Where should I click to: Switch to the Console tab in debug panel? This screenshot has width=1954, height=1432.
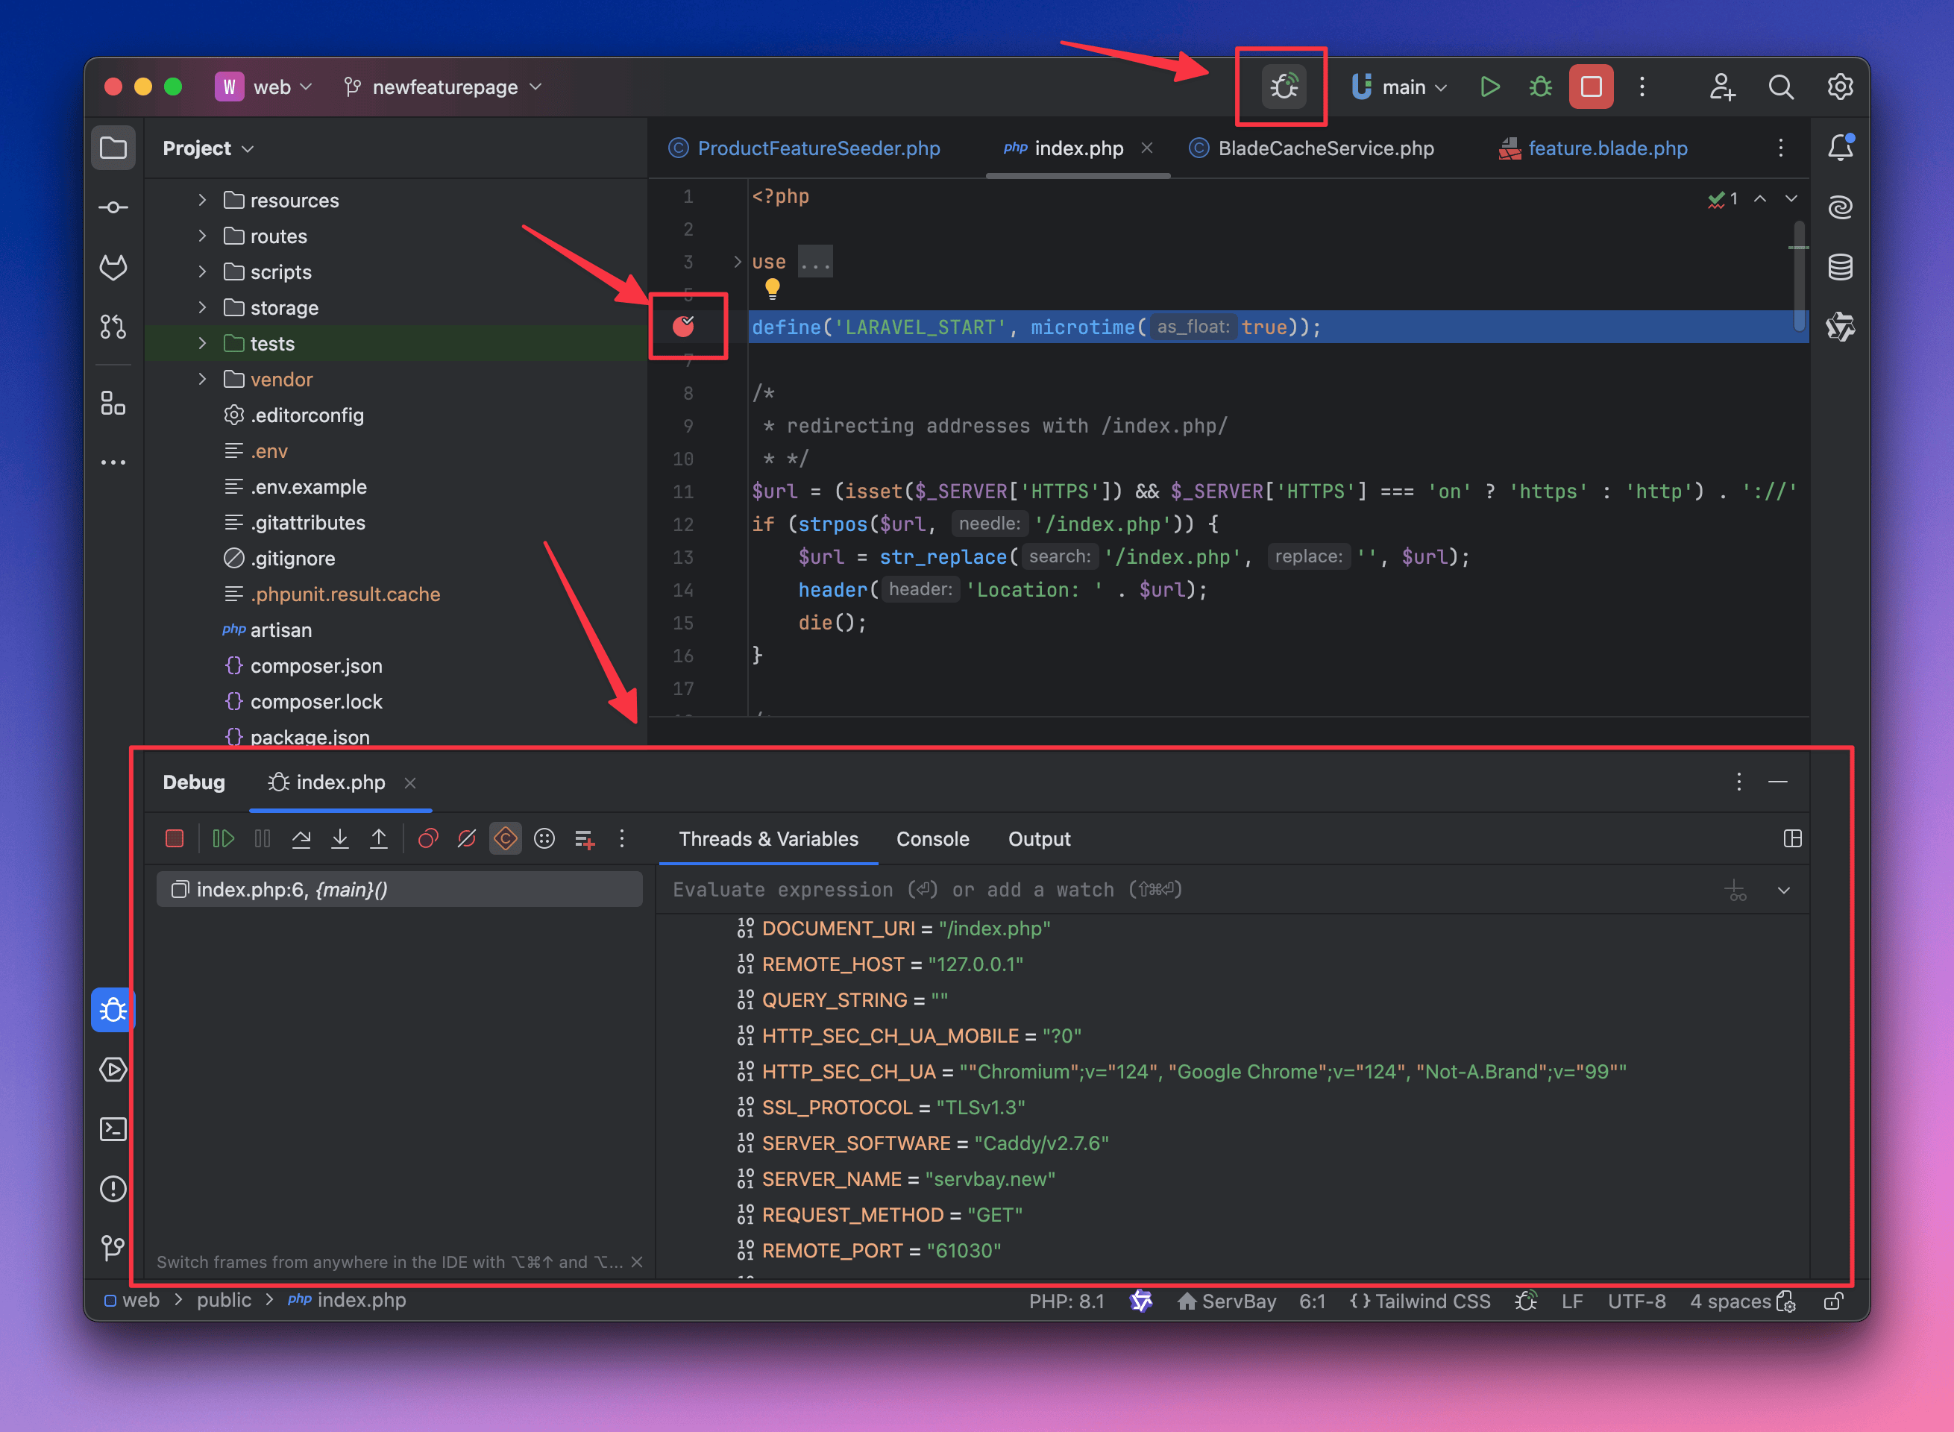[930, 839]
